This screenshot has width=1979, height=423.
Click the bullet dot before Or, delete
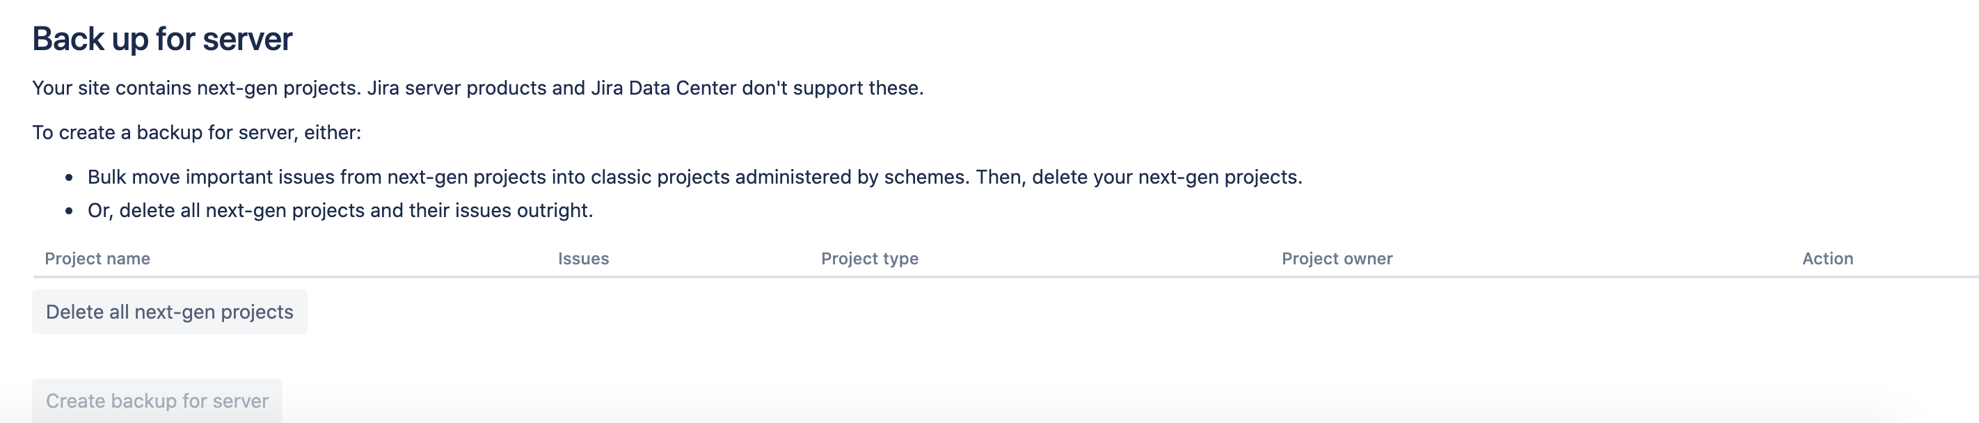coord(69,211)
